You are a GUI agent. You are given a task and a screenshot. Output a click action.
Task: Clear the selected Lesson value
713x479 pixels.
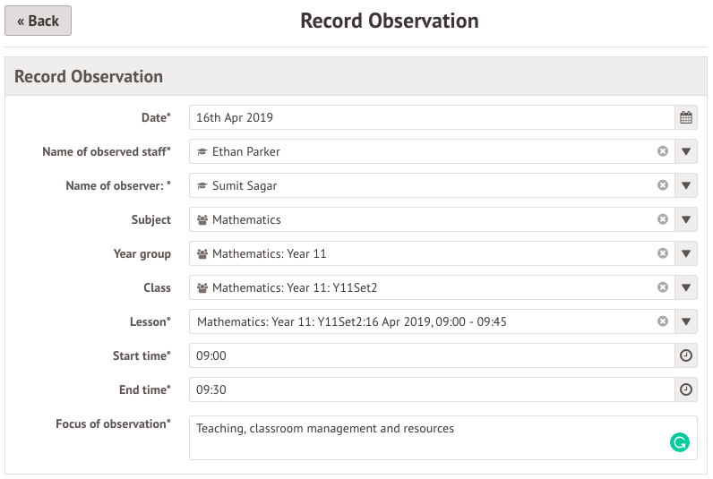(663, 321)
